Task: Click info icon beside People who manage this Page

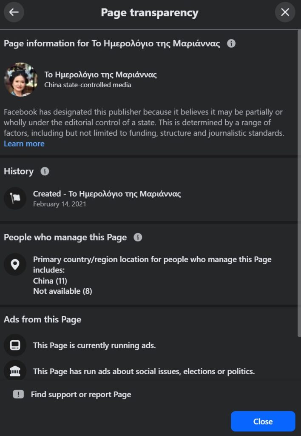Action: tap(138, 237)
